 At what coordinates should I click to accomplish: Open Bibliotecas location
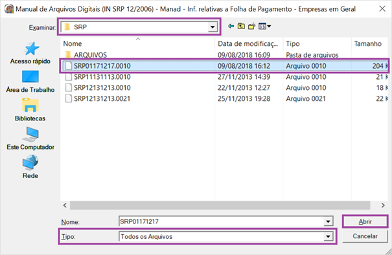click(30, 110)
